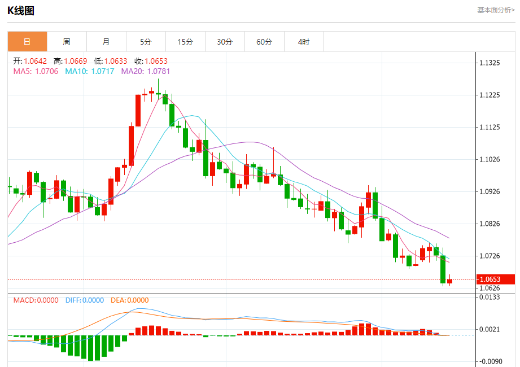
Task: Click the MA5 indicator label
Action: [36, 71]
